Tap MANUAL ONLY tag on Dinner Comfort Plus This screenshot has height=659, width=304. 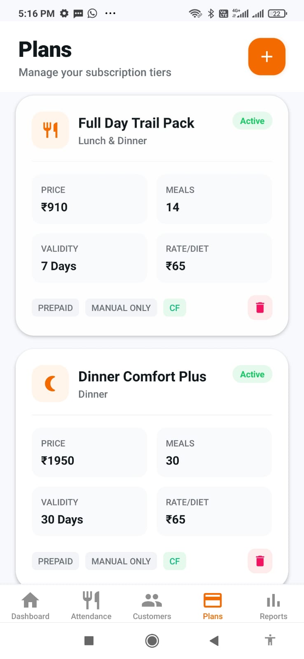tap(121, 561)
